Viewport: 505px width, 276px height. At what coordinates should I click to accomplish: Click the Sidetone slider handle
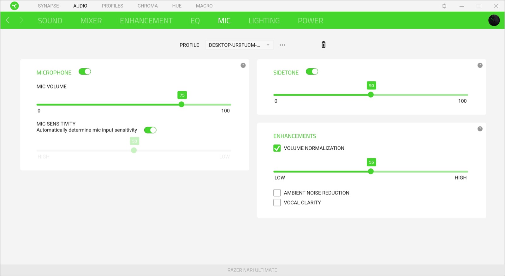(371, 95)
